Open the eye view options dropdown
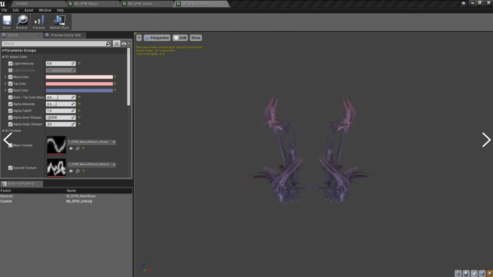493x277 pixels. (x=125, y=44)
